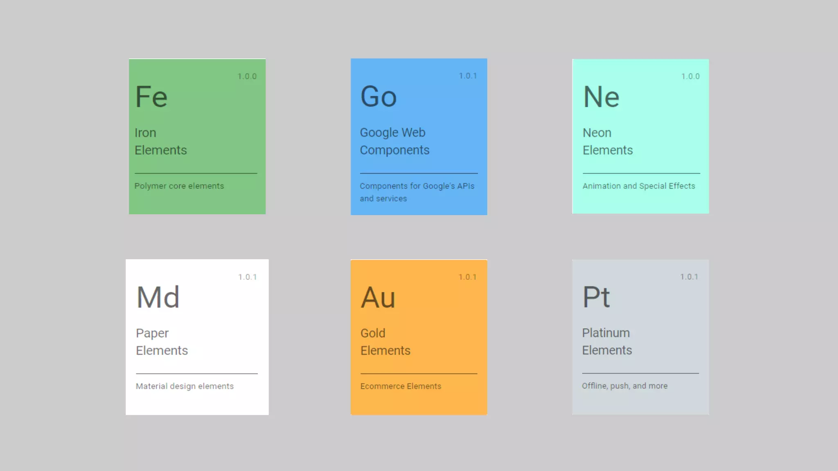The height and width of the screenshot is (471, 838).
Task: Click version 1.0.0 on the Iron card
Action: point(247,76)
